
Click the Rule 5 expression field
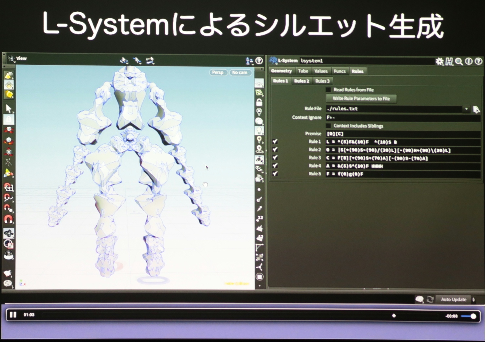click(x=403, y=174)
